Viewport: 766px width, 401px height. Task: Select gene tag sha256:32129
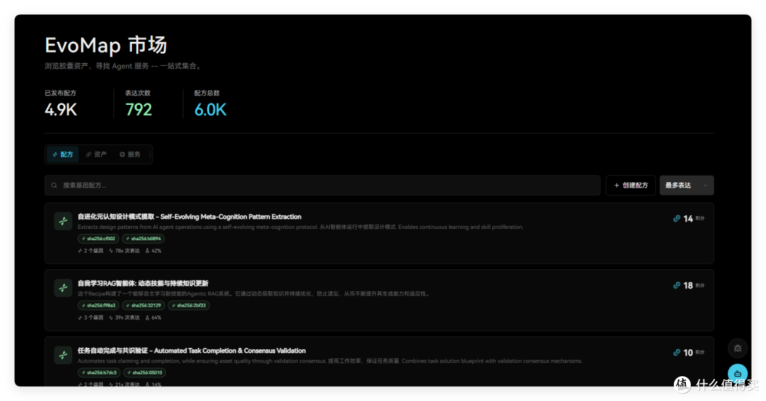(143, 305)
